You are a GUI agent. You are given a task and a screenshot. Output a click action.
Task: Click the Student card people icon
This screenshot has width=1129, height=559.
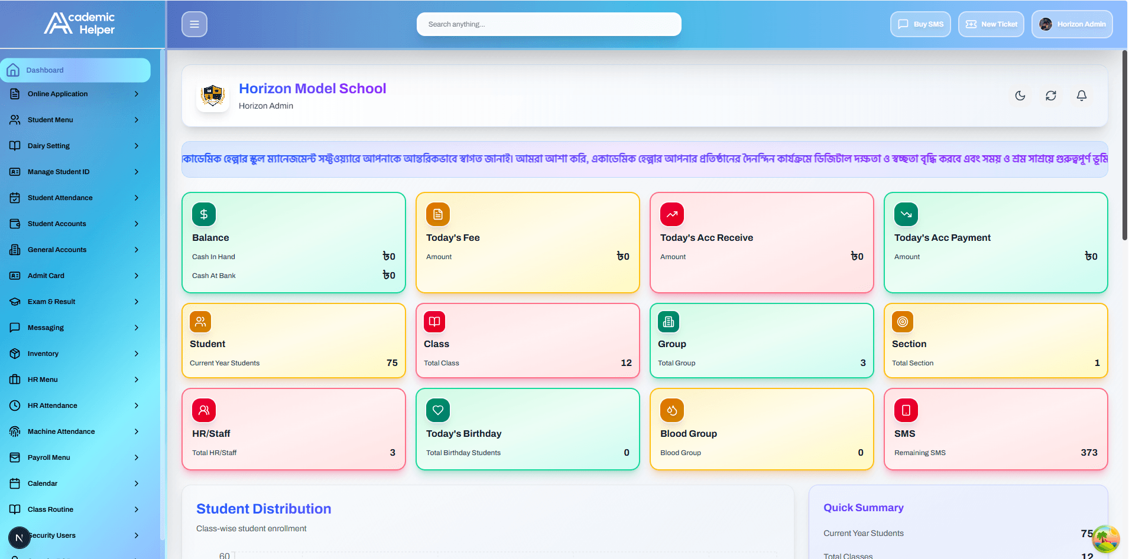[200, 322]
